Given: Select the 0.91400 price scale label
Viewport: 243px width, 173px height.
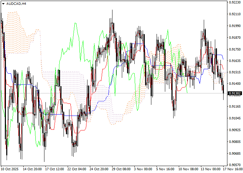Looking at the screenshot, I should (235, 84).
